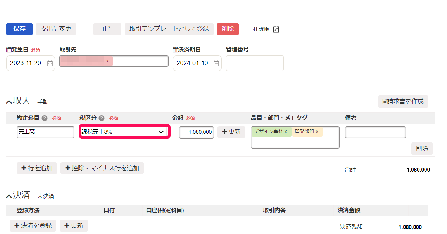Click the calendar icon beside 発生日 label
Screen dimensions: 447x234
[x=9, y=50]
